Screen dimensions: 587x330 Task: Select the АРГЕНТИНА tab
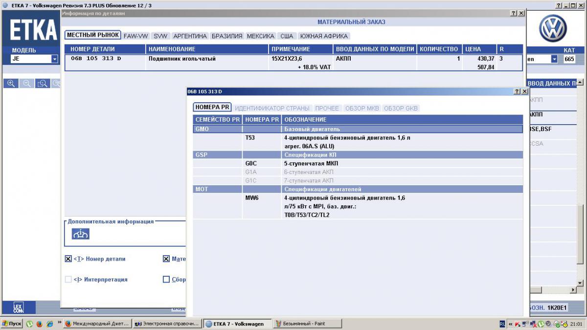click(190, 36)
